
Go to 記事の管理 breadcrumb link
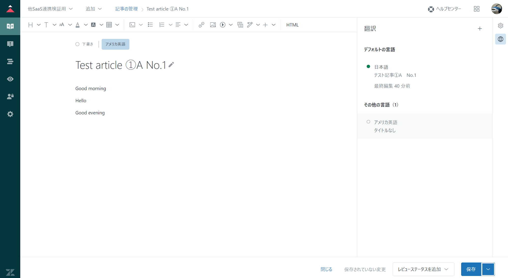126,9
